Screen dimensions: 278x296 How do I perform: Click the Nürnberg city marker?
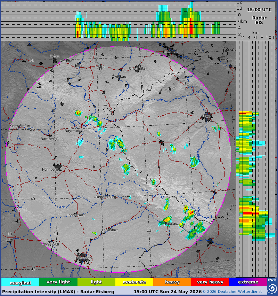tap(58, 168)
